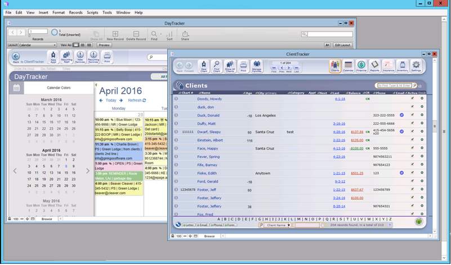
Task: Click Today link in DayTracker calendar
Action: pos(111,100)
